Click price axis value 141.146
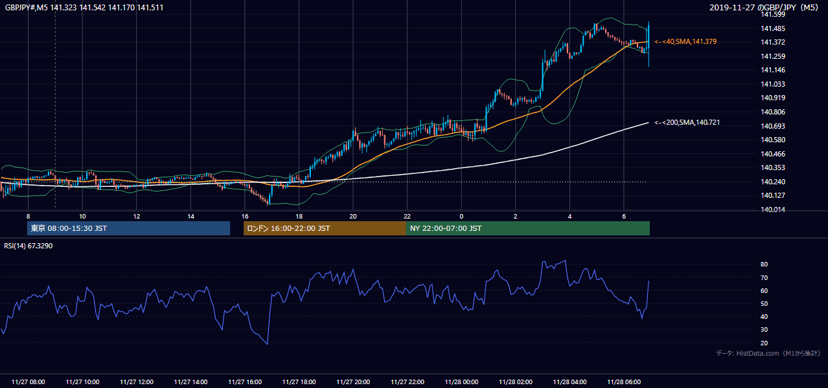828x388 pixels. (x=772, y=70)
